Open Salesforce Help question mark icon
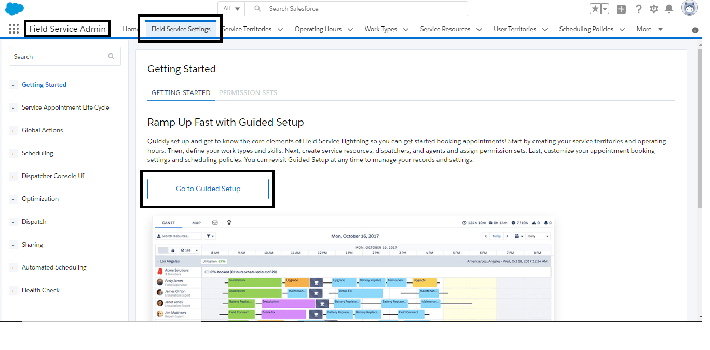Viewport: 710px width, 350px height. pyautogui.click(x=638, y=8)
